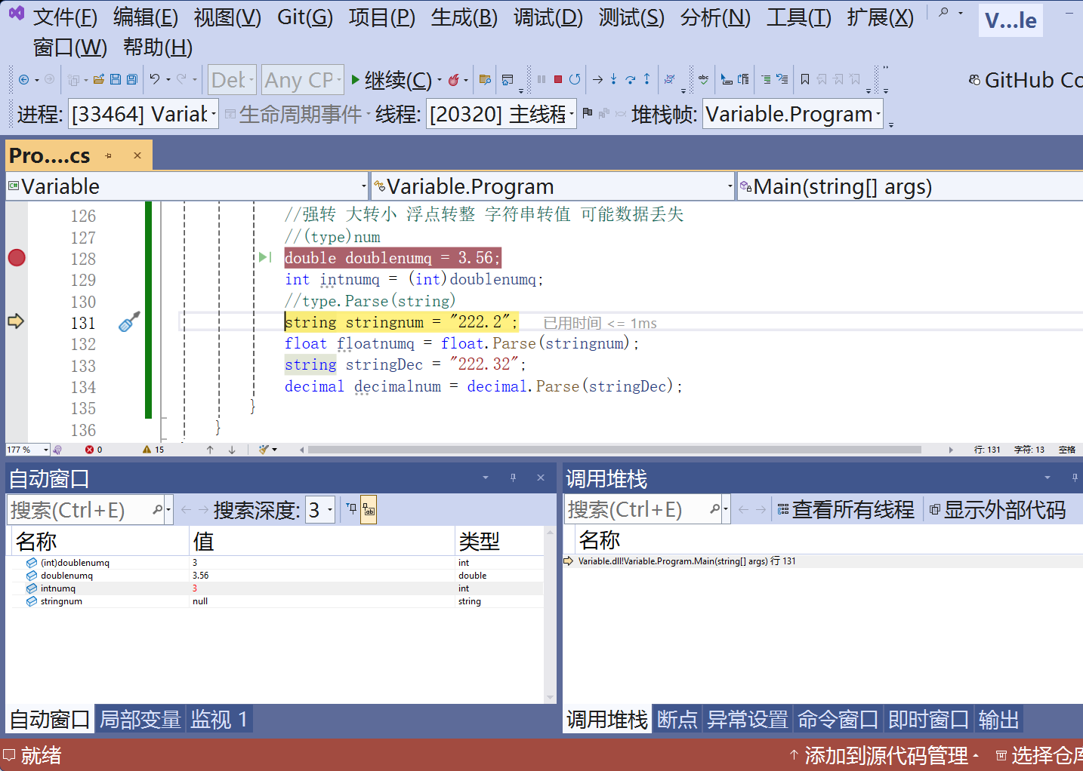Open the 调试(D) menu
Image resolution: width=1083 pixels, height=771 pixels.
click(x=548, y=17)
